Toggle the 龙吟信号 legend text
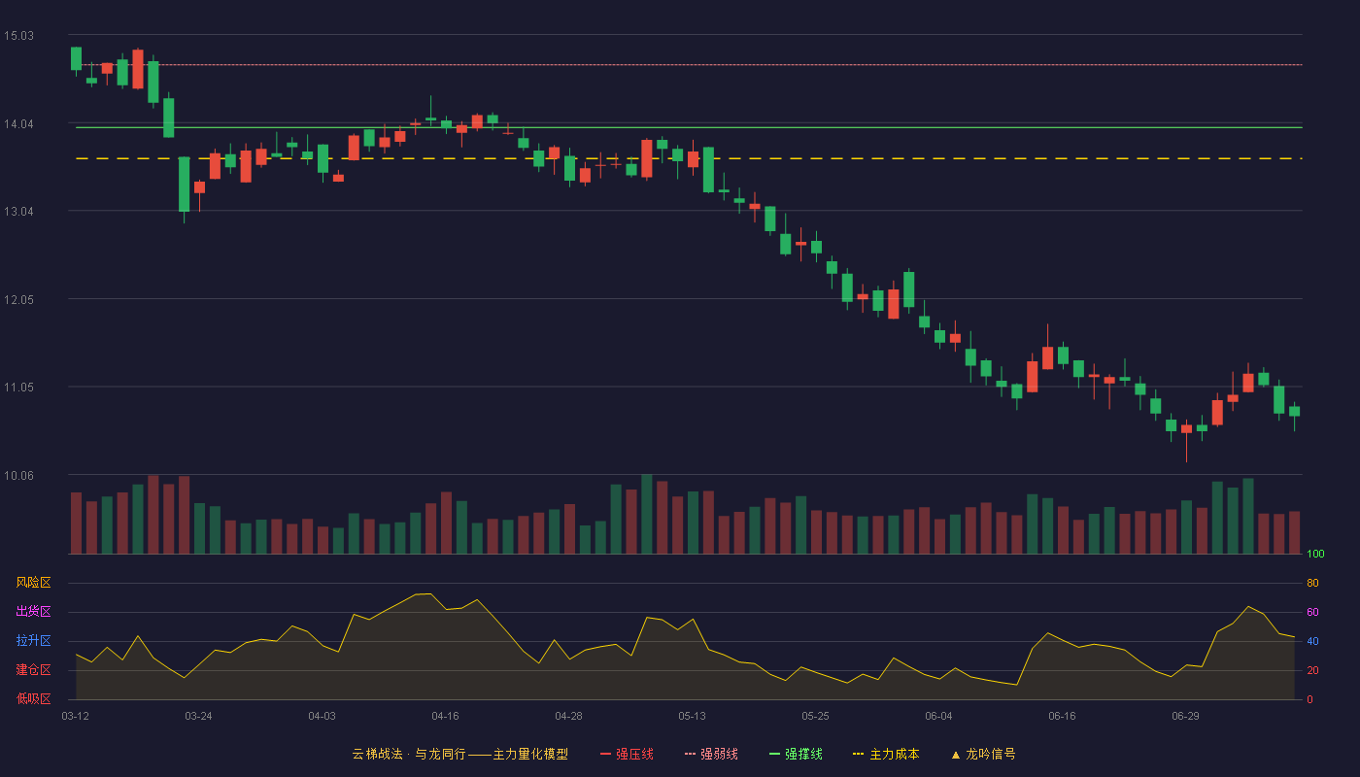Viewport: 1360px width, 777px height. [991, 754]
